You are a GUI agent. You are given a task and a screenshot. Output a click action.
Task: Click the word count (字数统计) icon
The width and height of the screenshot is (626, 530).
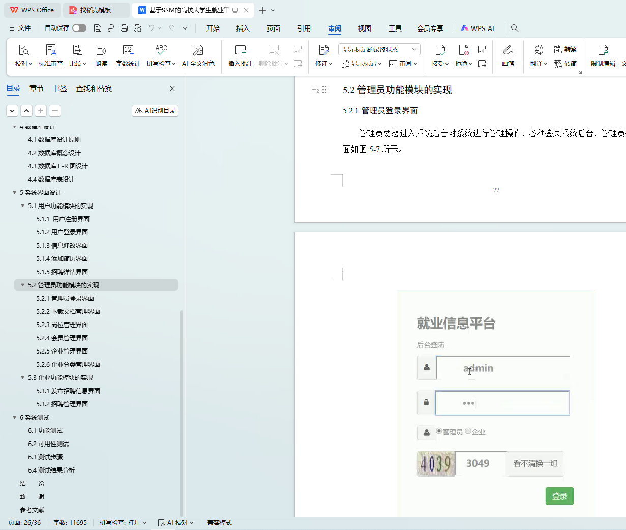pos(128,50)
